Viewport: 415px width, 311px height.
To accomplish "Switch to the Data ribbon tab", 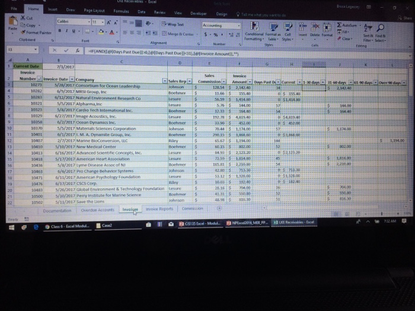I will pos(142,12).
